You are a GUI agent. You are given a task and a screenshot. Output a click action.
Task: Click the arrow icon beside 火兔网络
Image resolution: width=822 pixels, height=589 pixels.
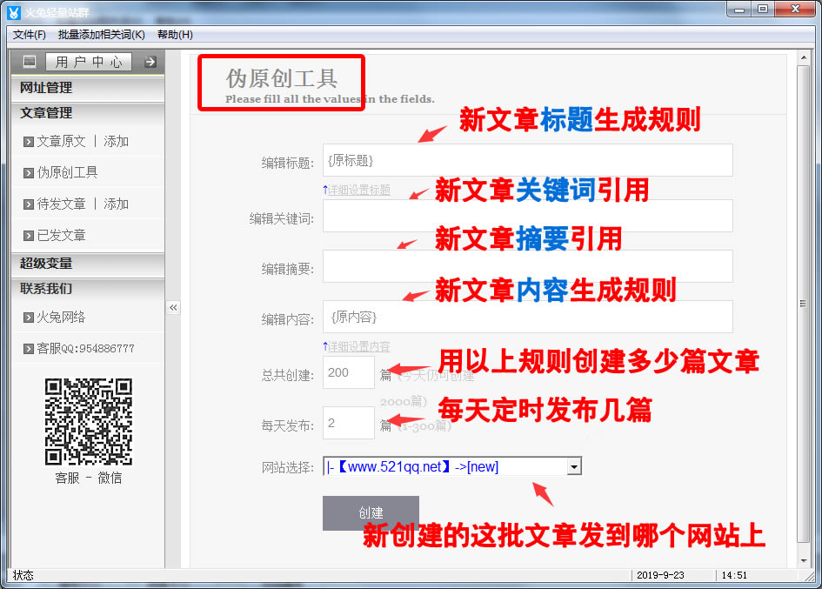29,318
